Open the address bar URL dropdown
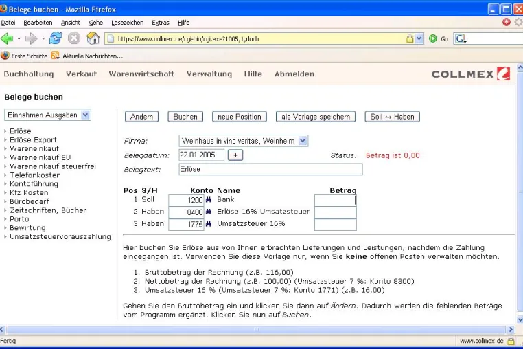 419,38
